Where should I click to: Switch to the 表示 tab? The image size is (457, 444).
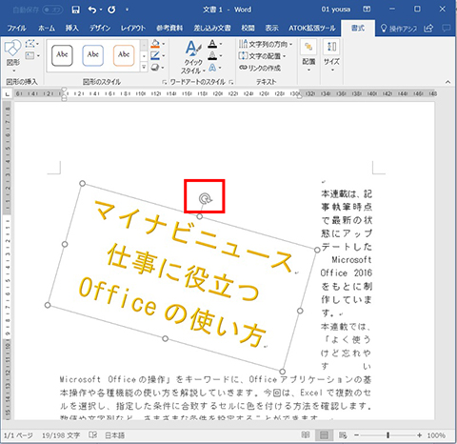click(272, 29)
